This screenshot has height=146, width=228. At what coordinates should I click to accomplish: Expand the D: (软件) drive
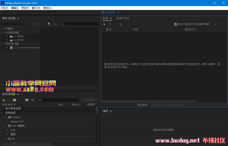coord(7,40)
